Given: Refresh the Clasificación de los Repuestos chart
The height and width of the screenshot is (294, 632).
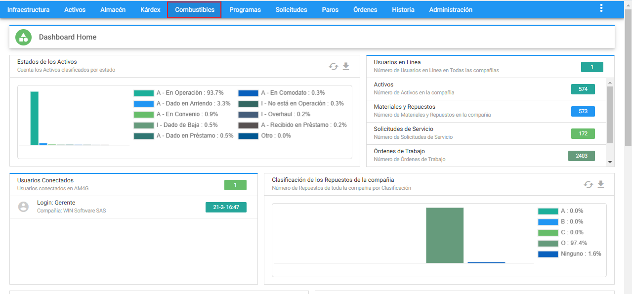Looking at the screenshot, I should (588, 184).
